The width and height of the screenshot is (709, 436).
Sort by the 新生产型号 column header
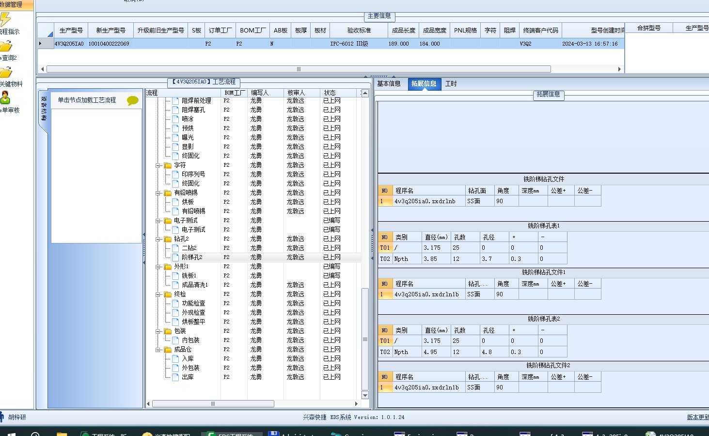tap(111, 31)
